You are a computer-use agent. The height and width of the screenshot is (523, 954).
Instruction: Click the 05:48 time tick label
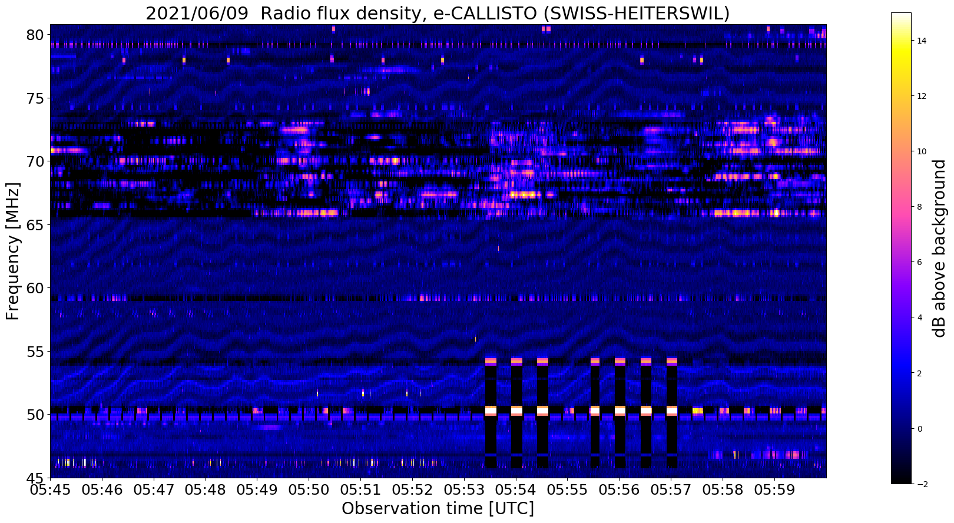206,490
